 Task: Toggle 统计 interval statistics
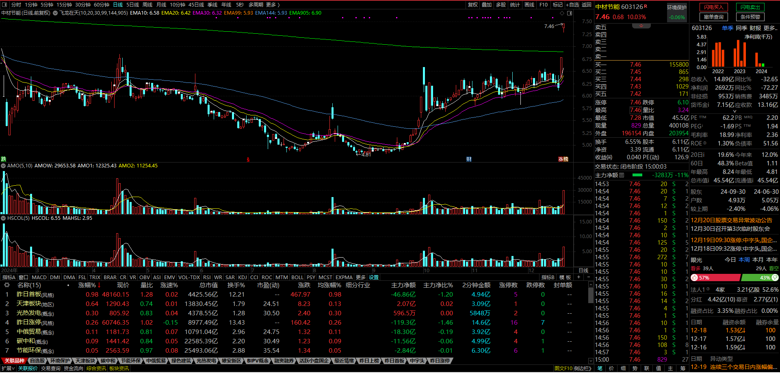coord(515,5)
